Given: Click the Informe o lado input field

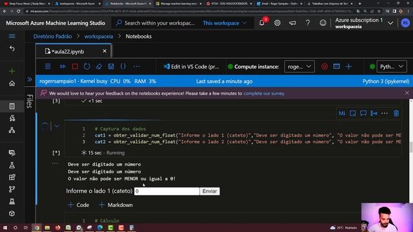Looking at the screenshot, I should pyautogui.click(x=166, y=191).
